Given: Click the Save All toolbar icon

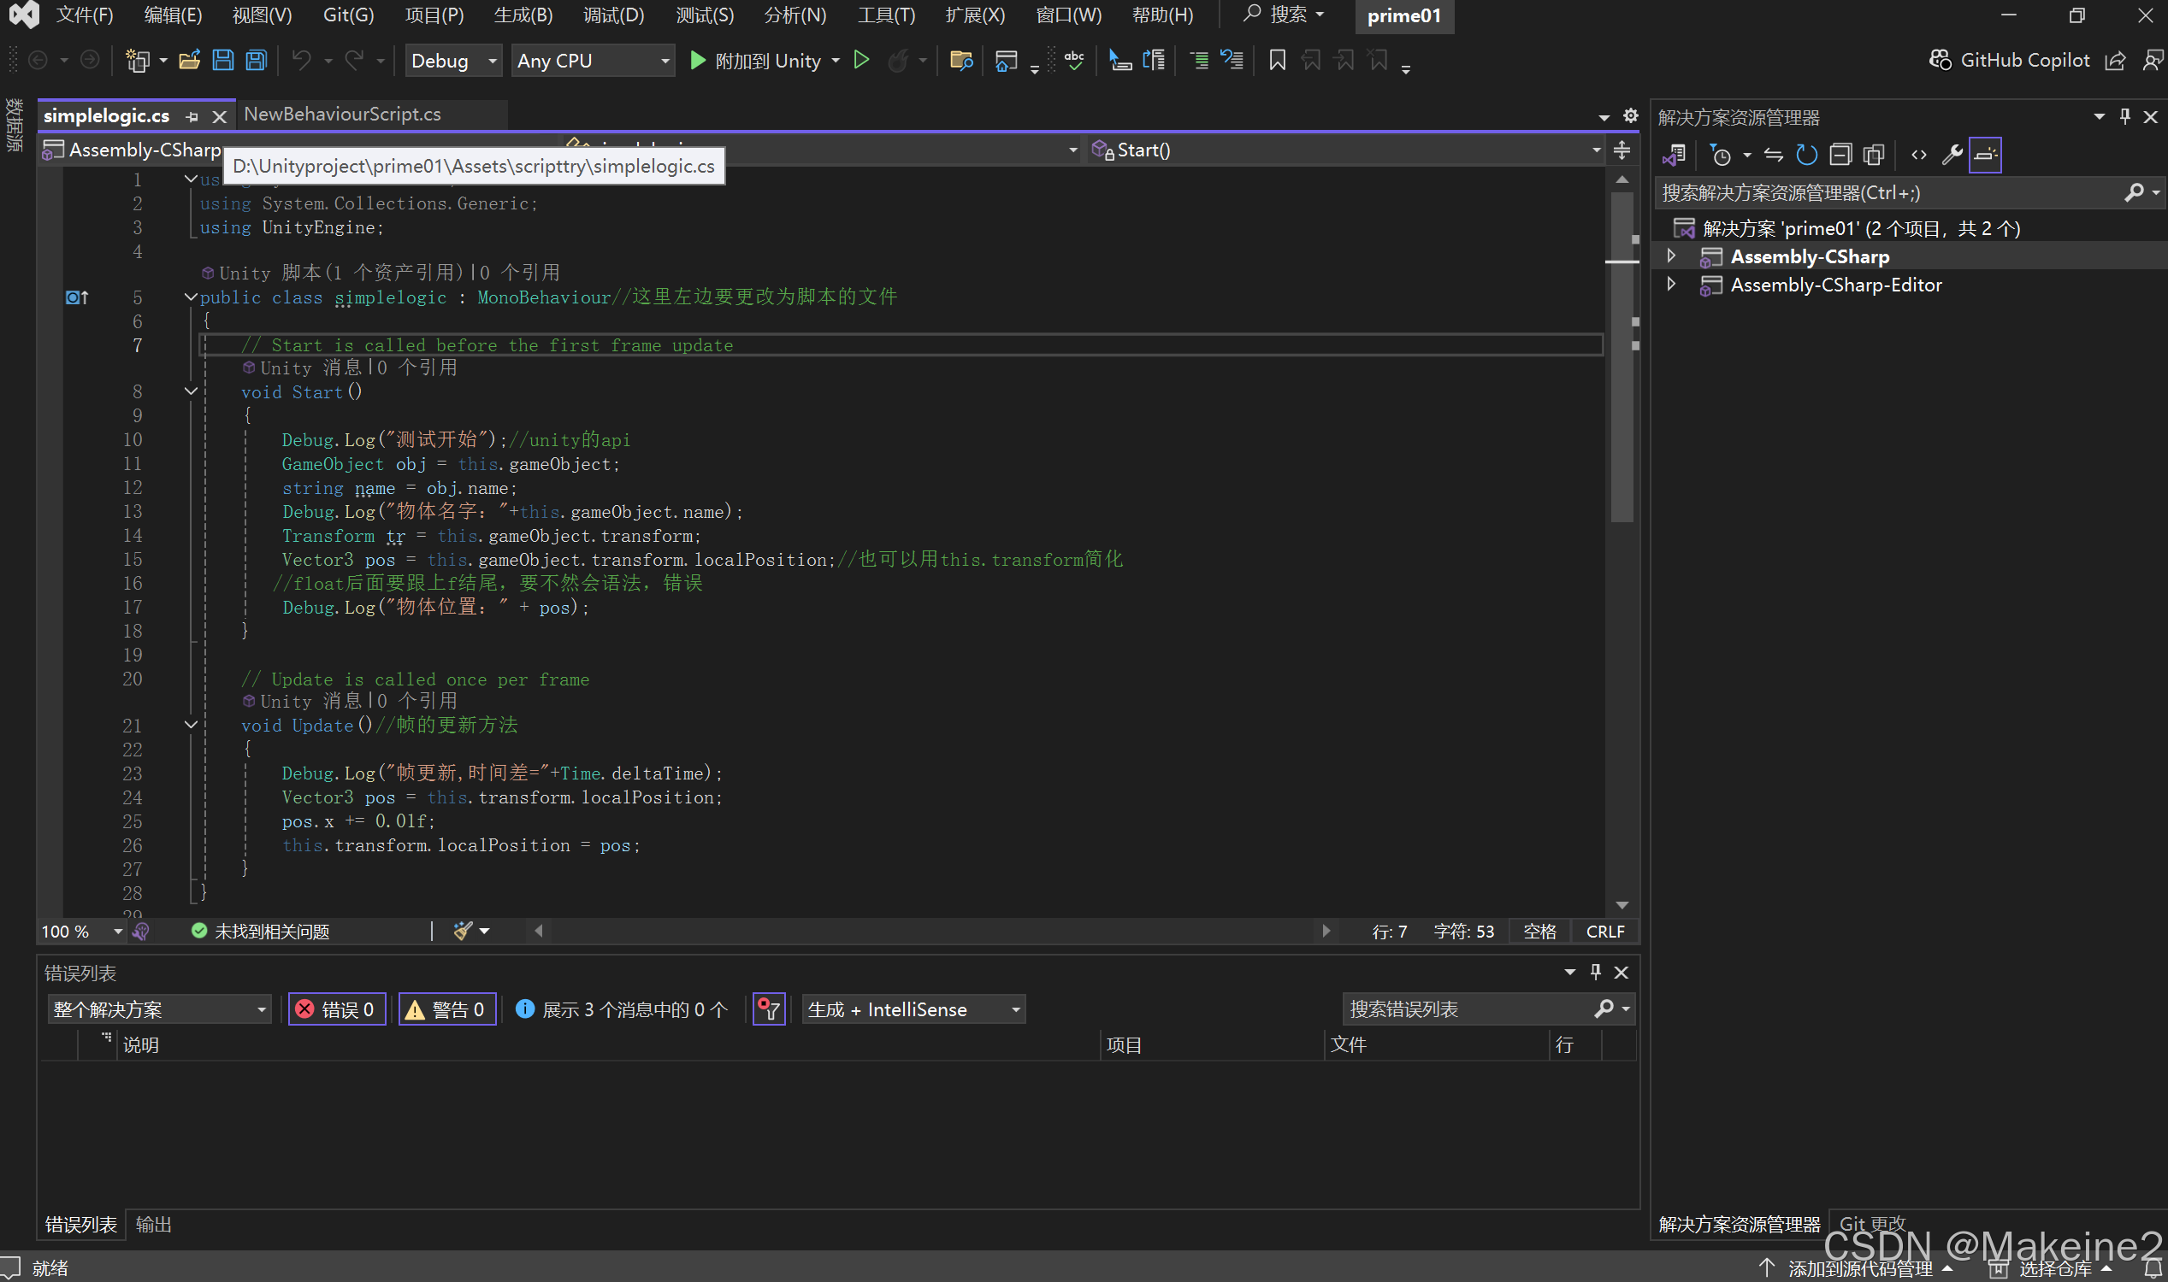Looking at the screenshot, I should pyautogui.click(x=257, y=61).
